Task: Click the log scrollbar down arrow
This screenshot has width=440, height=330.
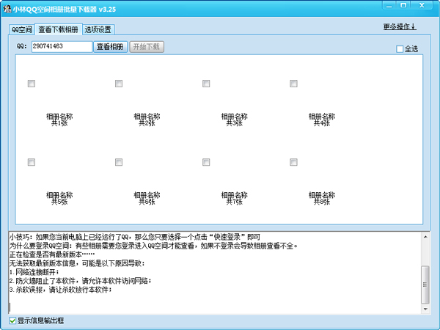Action: [425, 309]
